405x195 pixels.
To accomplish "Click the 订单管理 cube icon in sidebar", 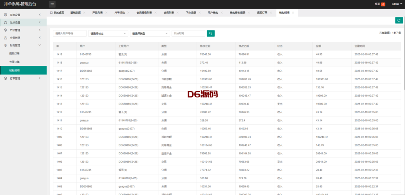I will point(6,79).
